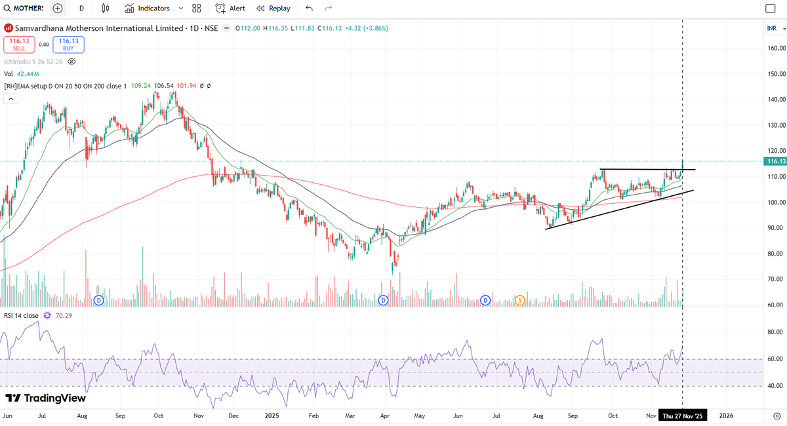Click the blue 116.13 BUY button
The height and width of the screenshot is (426, 787).
point(70,44)
